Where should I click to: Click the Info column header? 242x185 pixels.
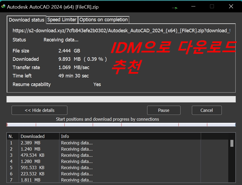click(x=130, y=136)
